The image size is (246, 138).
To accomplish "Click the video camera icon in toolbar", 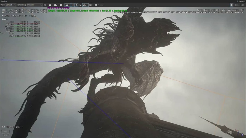I will click(x=55, y=5).
